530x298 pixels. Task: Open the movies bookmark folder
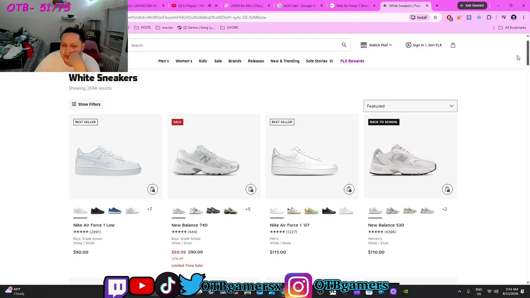(164, 28)
